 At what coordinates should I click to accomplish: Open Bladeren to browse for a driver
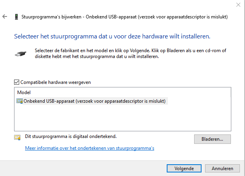pos(213,139)
